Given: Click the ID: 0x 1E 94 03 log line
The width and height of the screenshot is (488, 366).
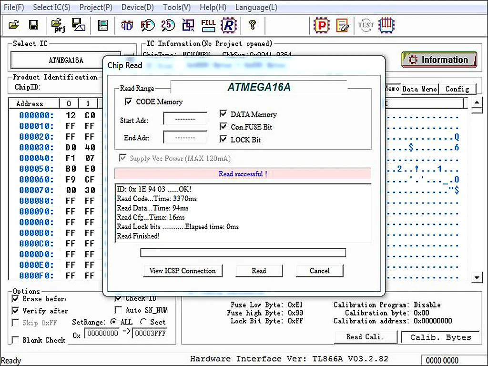Looking at the screenshot, I should [x=154, y=189].
